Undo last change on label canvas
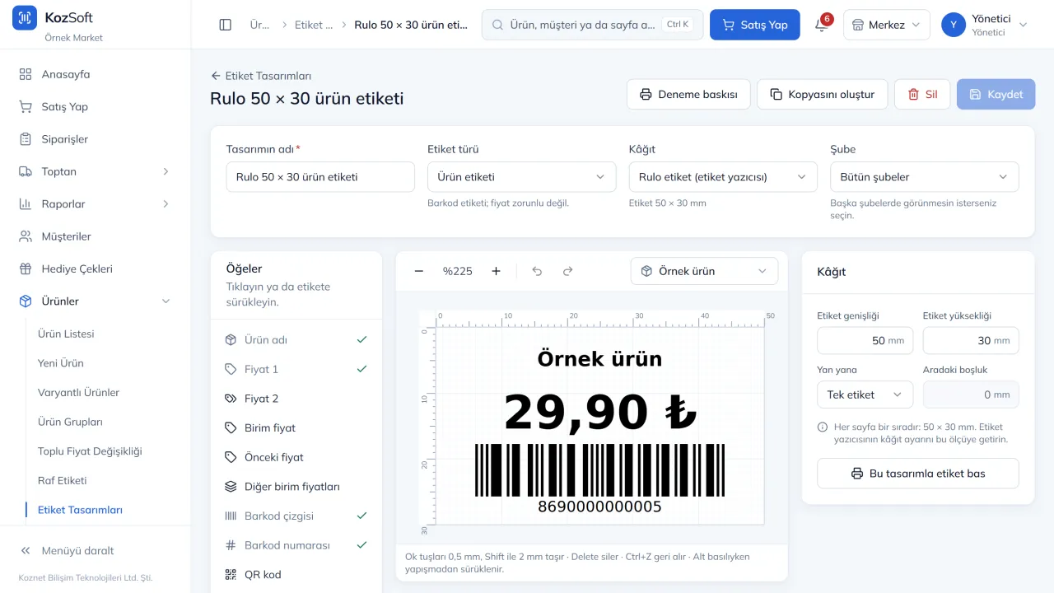Screen dimensions: 1054x593 click(x=537, y=271)
